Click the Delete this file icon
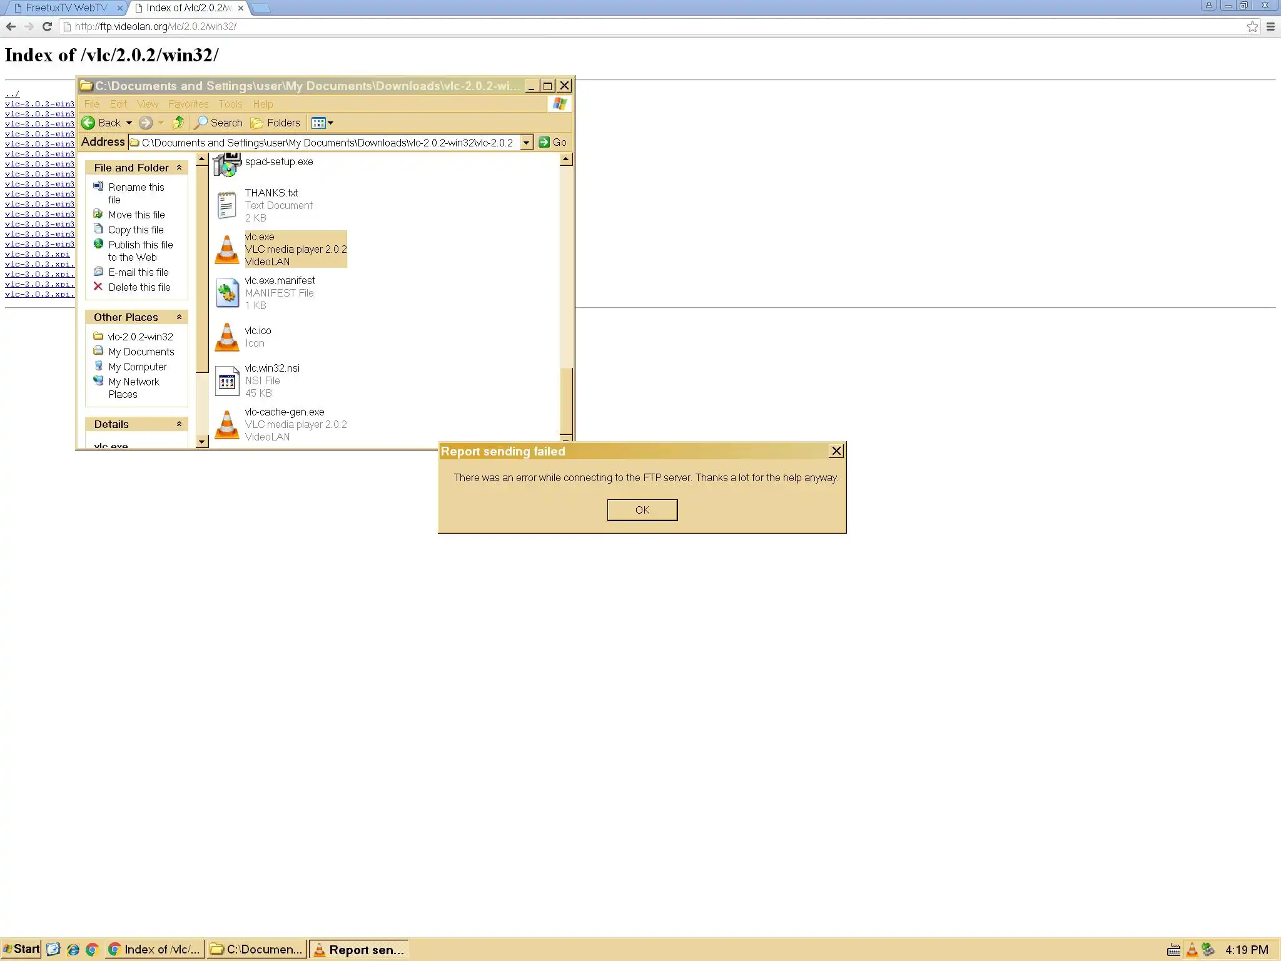 click(x=98, y=287)
